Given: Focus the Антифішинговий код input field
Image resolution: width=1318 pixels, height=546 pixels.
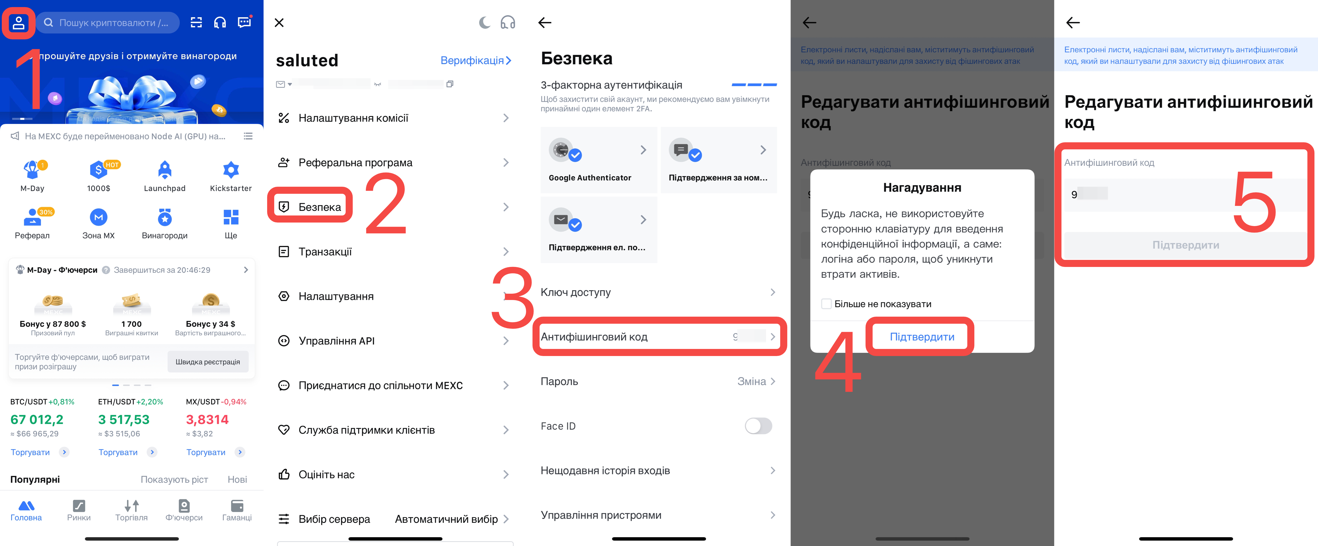Looking at the screenshot, I should [x=1185, y=195].
